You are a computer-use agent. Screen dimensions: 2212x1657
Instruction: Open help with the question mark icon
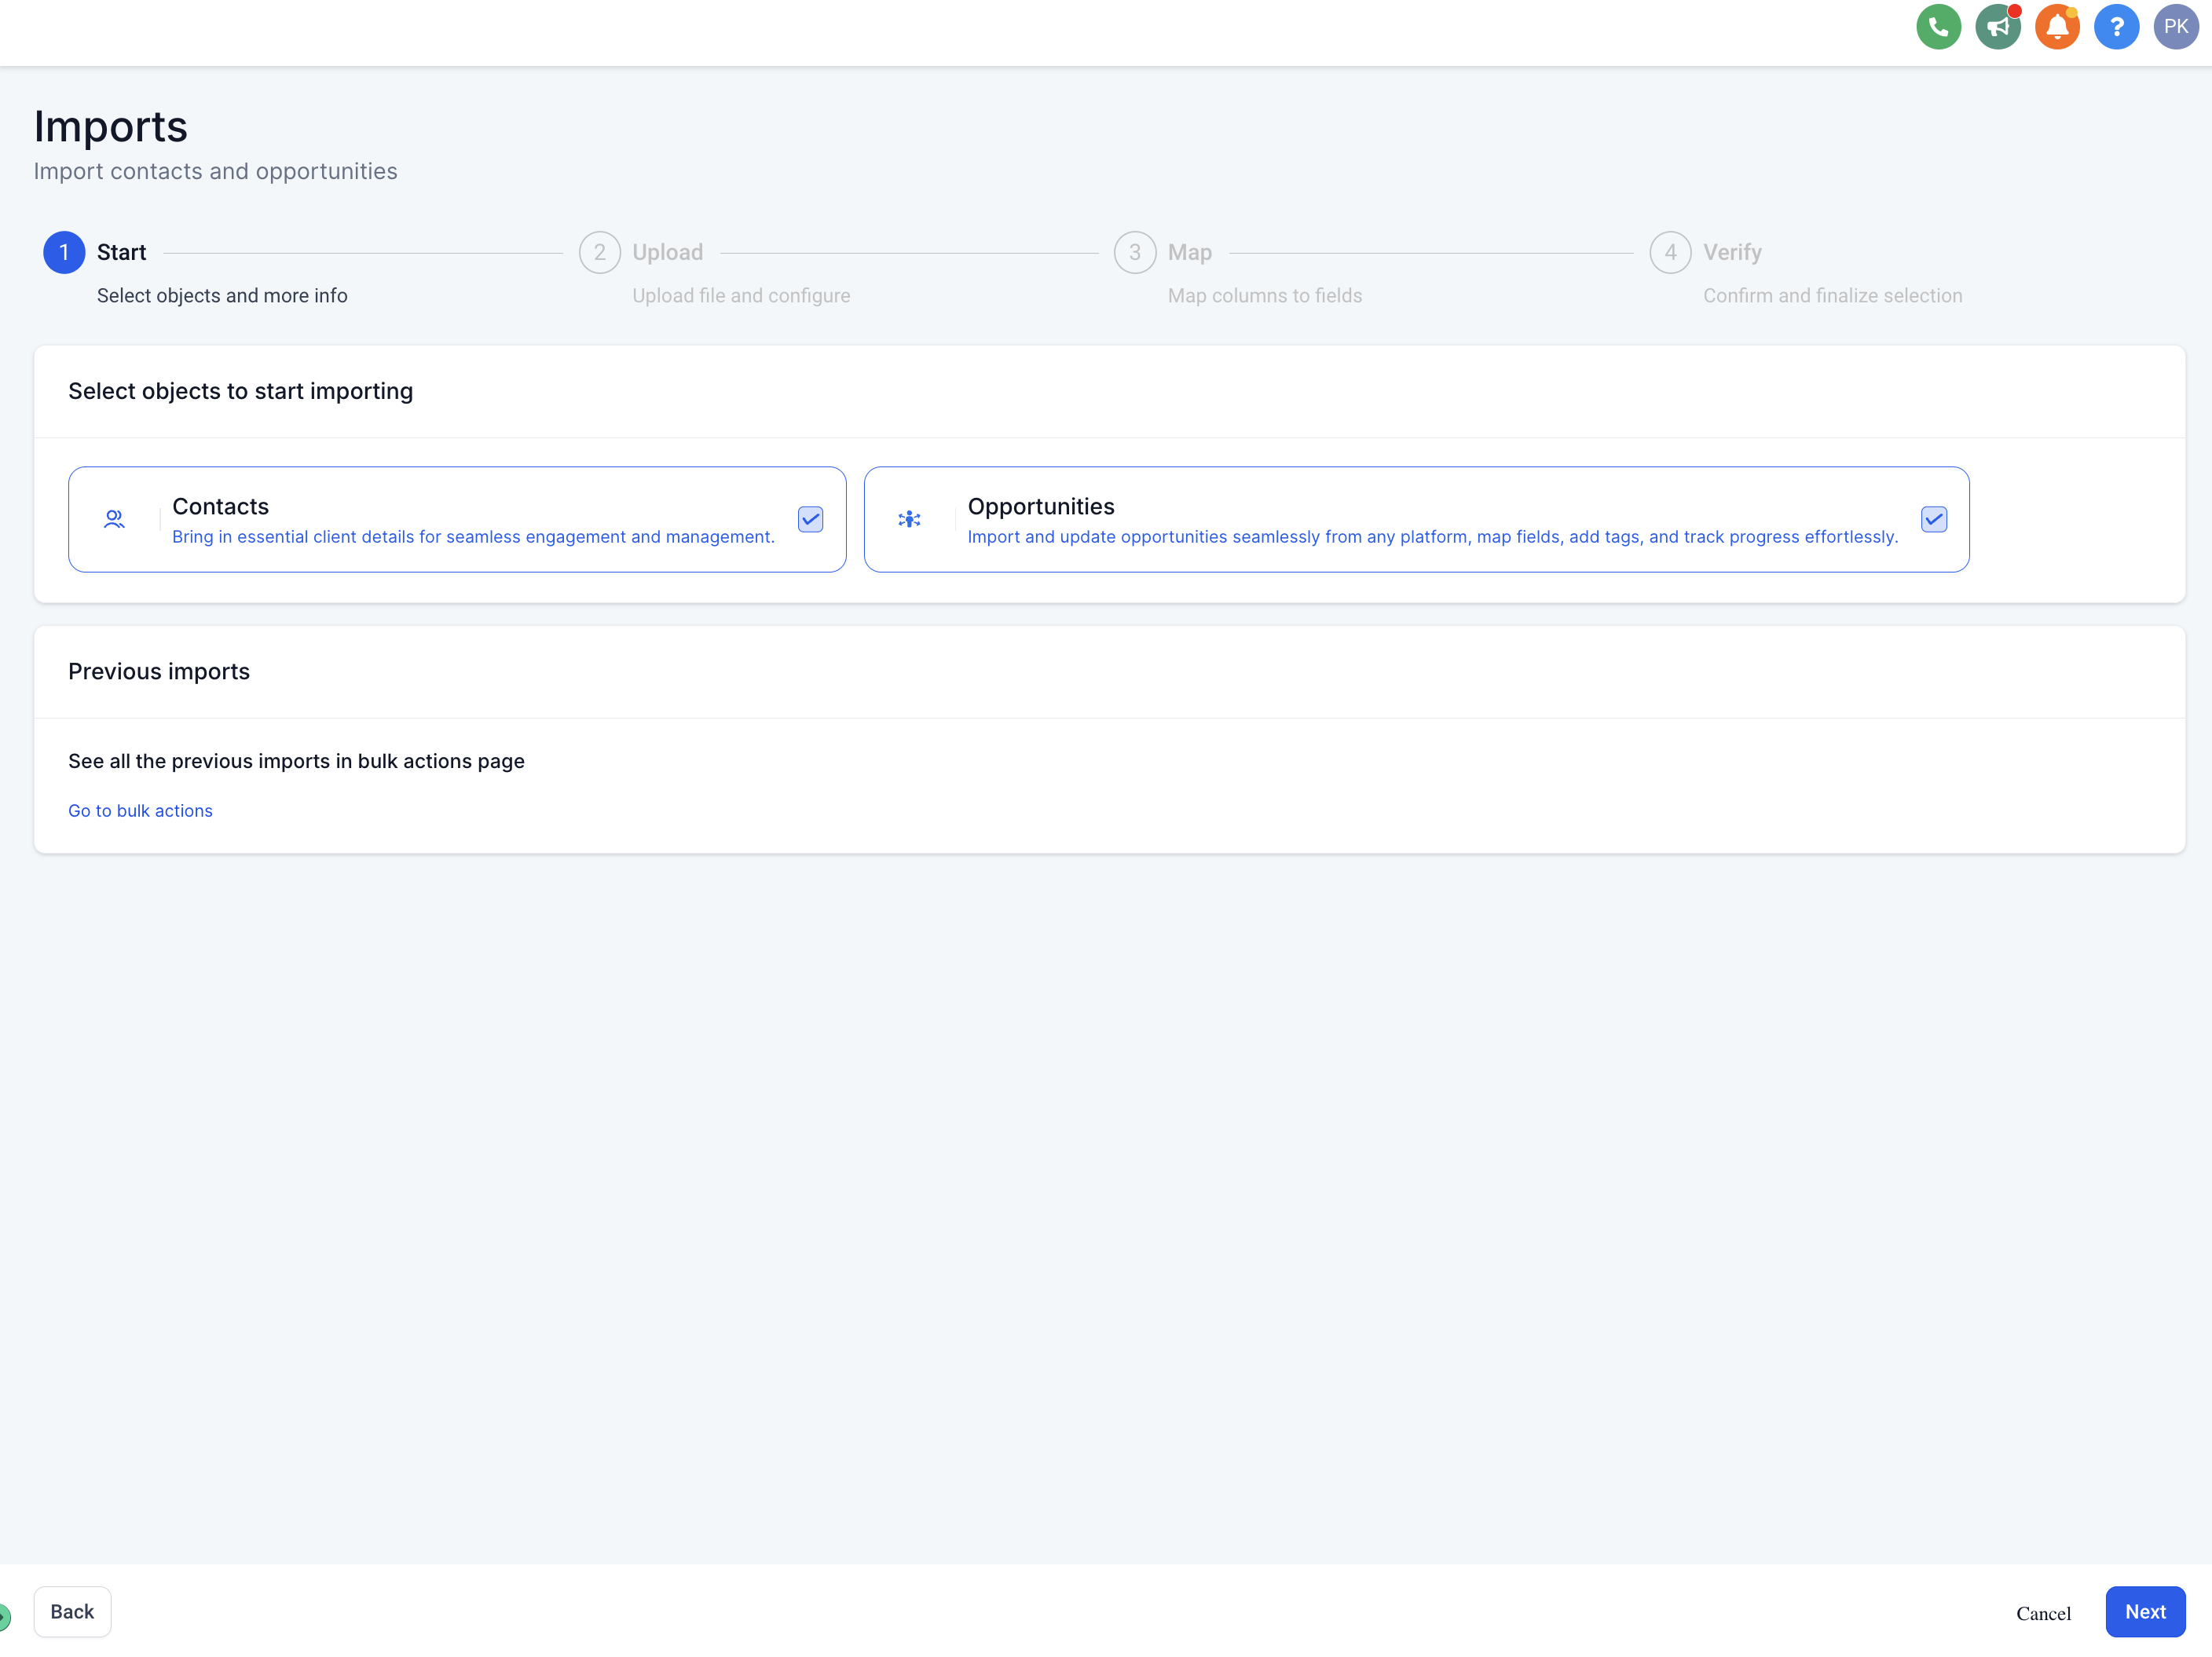pos(2117,27)
